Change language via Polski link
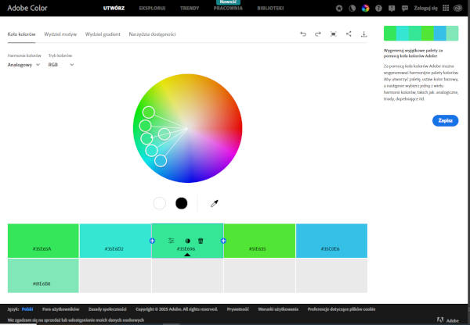This screenshot has height=325, width=470. click(x=27, y=309)
